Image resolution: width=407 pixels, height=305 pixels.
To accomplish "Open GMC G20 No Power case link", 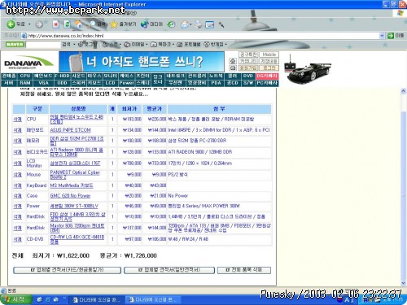I will point(70,196).
